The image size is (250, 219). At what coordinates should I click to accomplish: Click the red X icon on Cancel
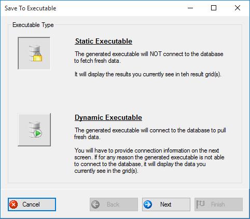(13, 204)
